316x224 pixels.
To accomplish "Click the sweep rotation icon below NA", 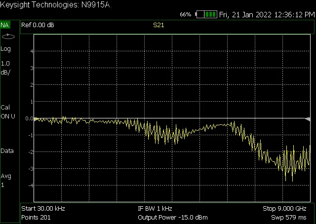I will (x=8, y=37).
